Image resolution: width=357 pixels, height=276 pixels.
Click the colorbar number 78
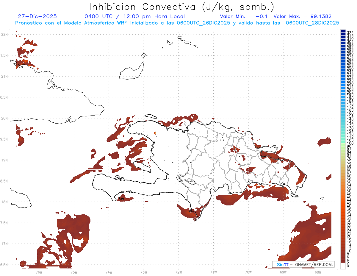click(x=349, y=158)
